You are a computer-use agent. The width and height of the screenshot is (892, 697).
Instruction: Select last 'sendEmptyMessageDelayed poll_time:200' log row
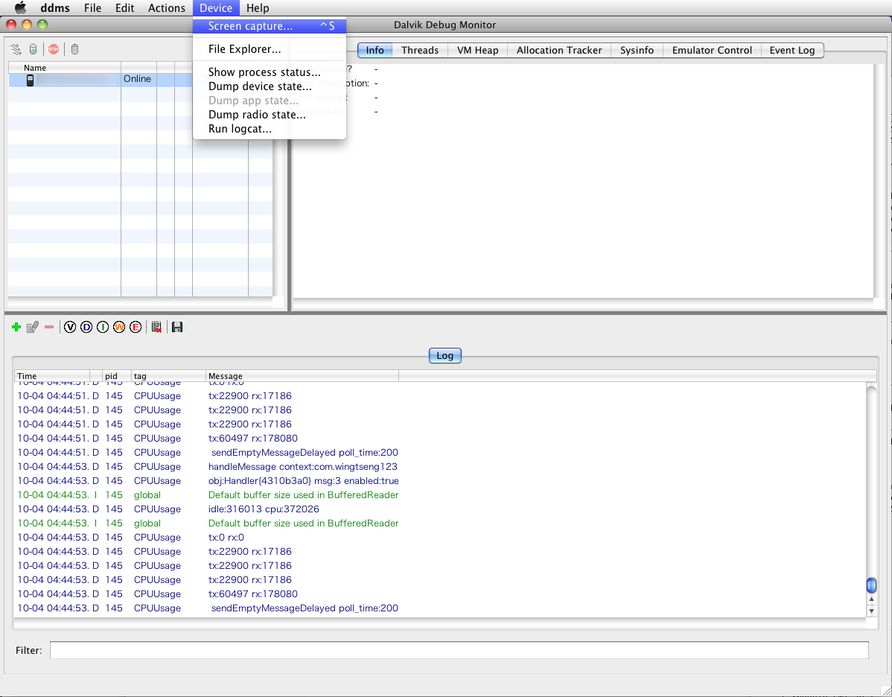pyautogui.click(x=440, y=608)
